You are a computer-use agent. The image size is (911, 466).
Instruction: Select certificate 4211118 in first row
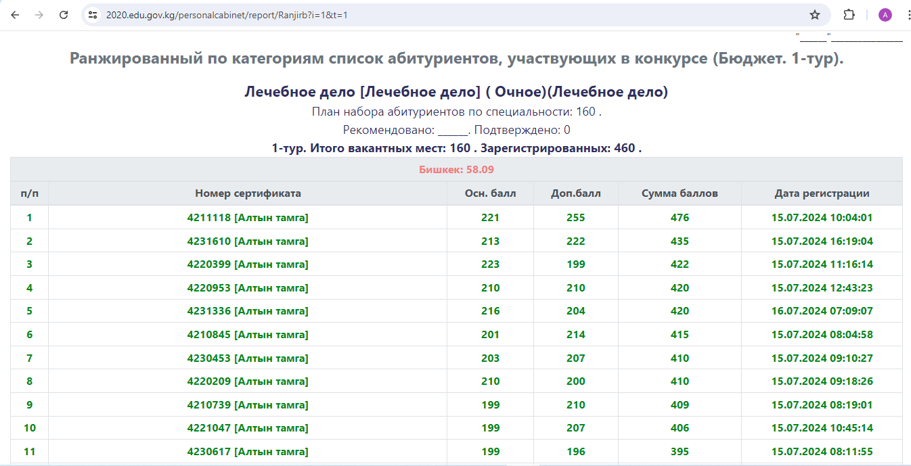coord(248,218)
